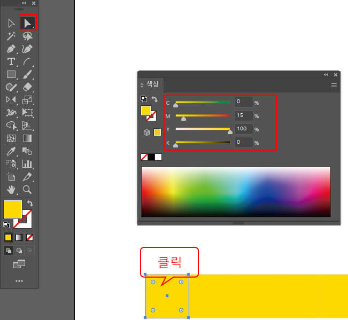Choose the Lasso tool

coord(27,36)
